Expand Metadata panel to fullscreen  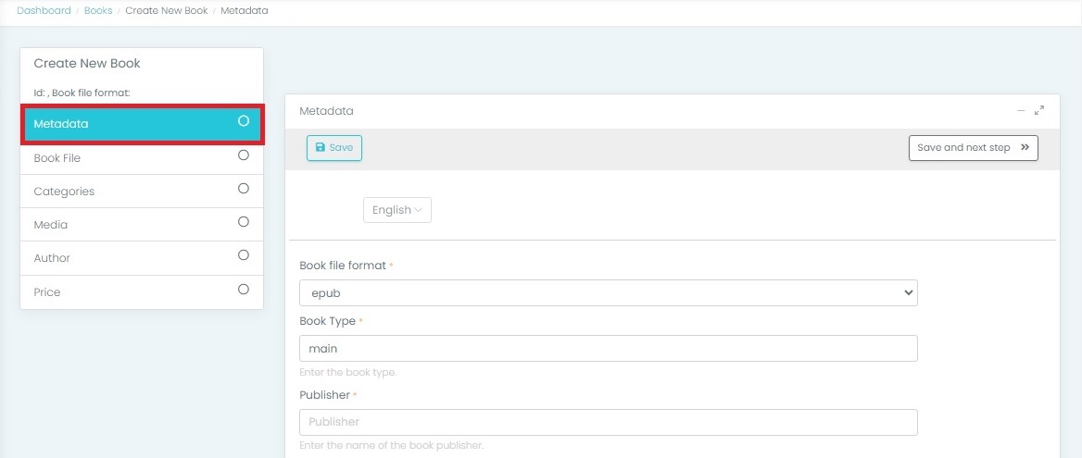point(1039,111)
